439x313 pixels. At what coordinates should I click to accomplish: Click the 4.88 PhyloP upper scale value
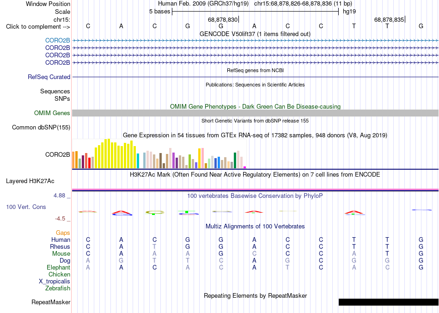click(59, 195)
